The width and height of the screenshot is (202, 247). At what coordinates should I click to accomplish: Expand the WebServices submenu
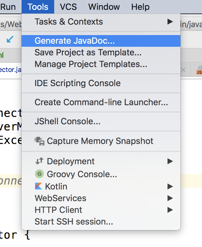click(x=170, y=198)
